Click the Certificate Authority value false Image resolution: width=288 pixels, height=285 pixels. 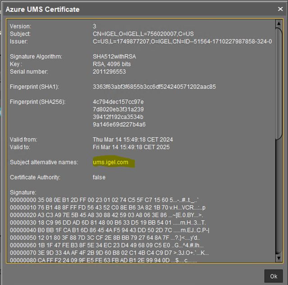(99, 178)
